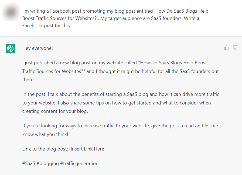The width and height of the screenshot is (242, 175).
Task: Click the #SaaS hashtag
Action: point(29,163)
